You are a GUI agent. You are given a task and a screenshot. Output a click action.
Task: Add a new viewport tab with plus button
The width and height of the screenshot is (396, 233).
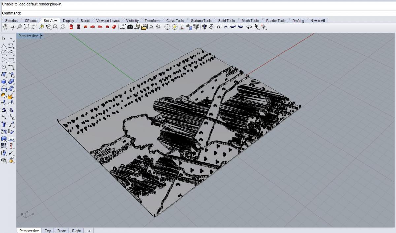point(89,231)
